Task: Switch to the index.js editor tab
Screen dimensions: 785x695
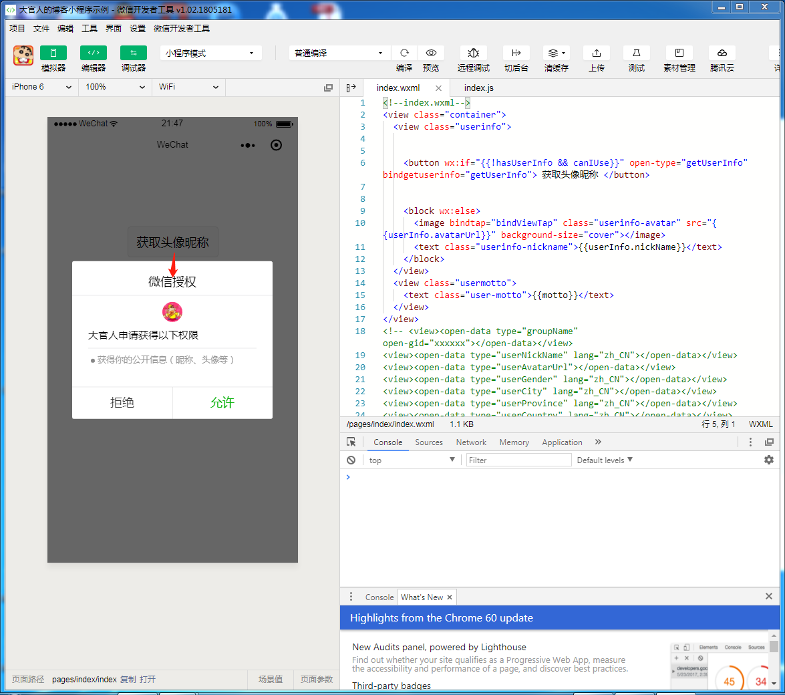Action: click(x=478, y=88)
